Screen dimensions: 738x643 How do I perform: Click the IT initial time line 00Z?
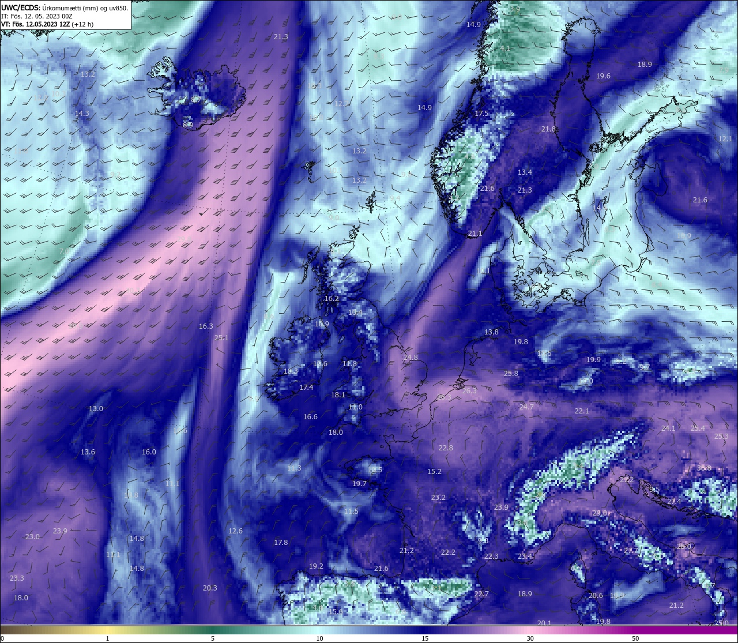37,16
